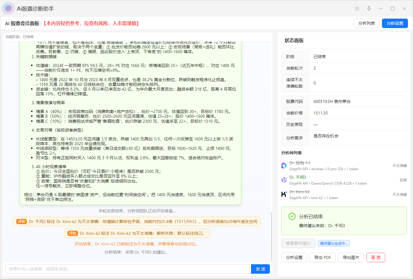
Task: Maximize the application window
Action: 393,9
